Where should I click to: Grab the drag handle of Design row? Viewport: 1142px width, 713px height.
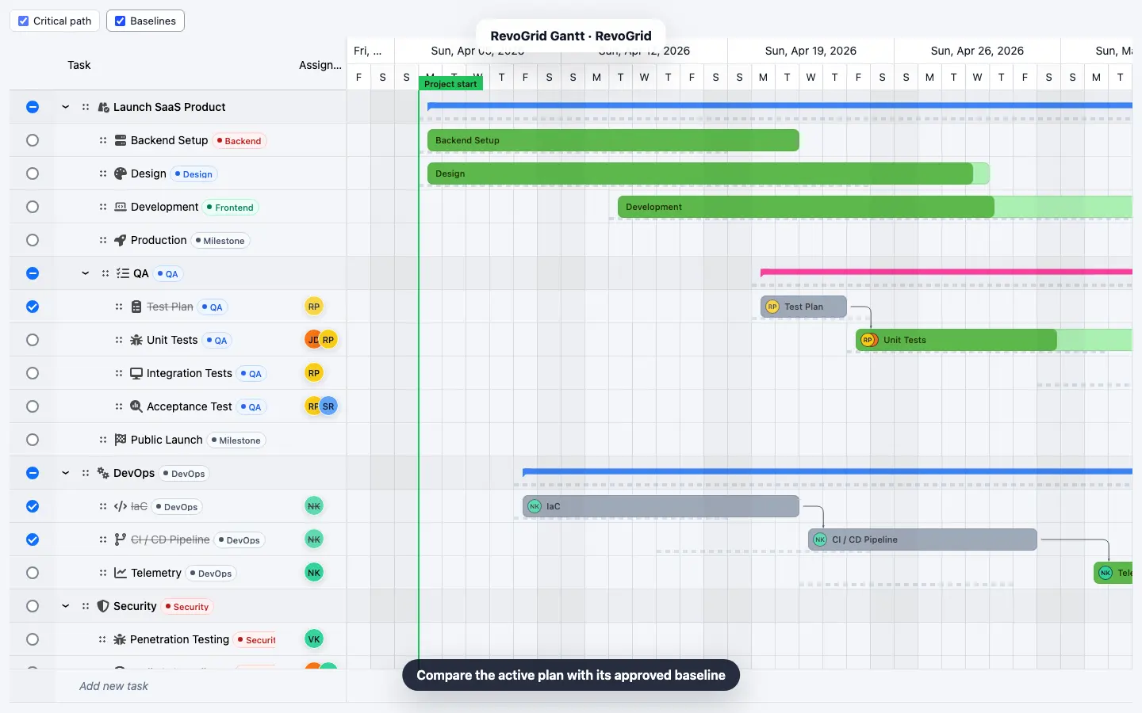click(103, 173)
